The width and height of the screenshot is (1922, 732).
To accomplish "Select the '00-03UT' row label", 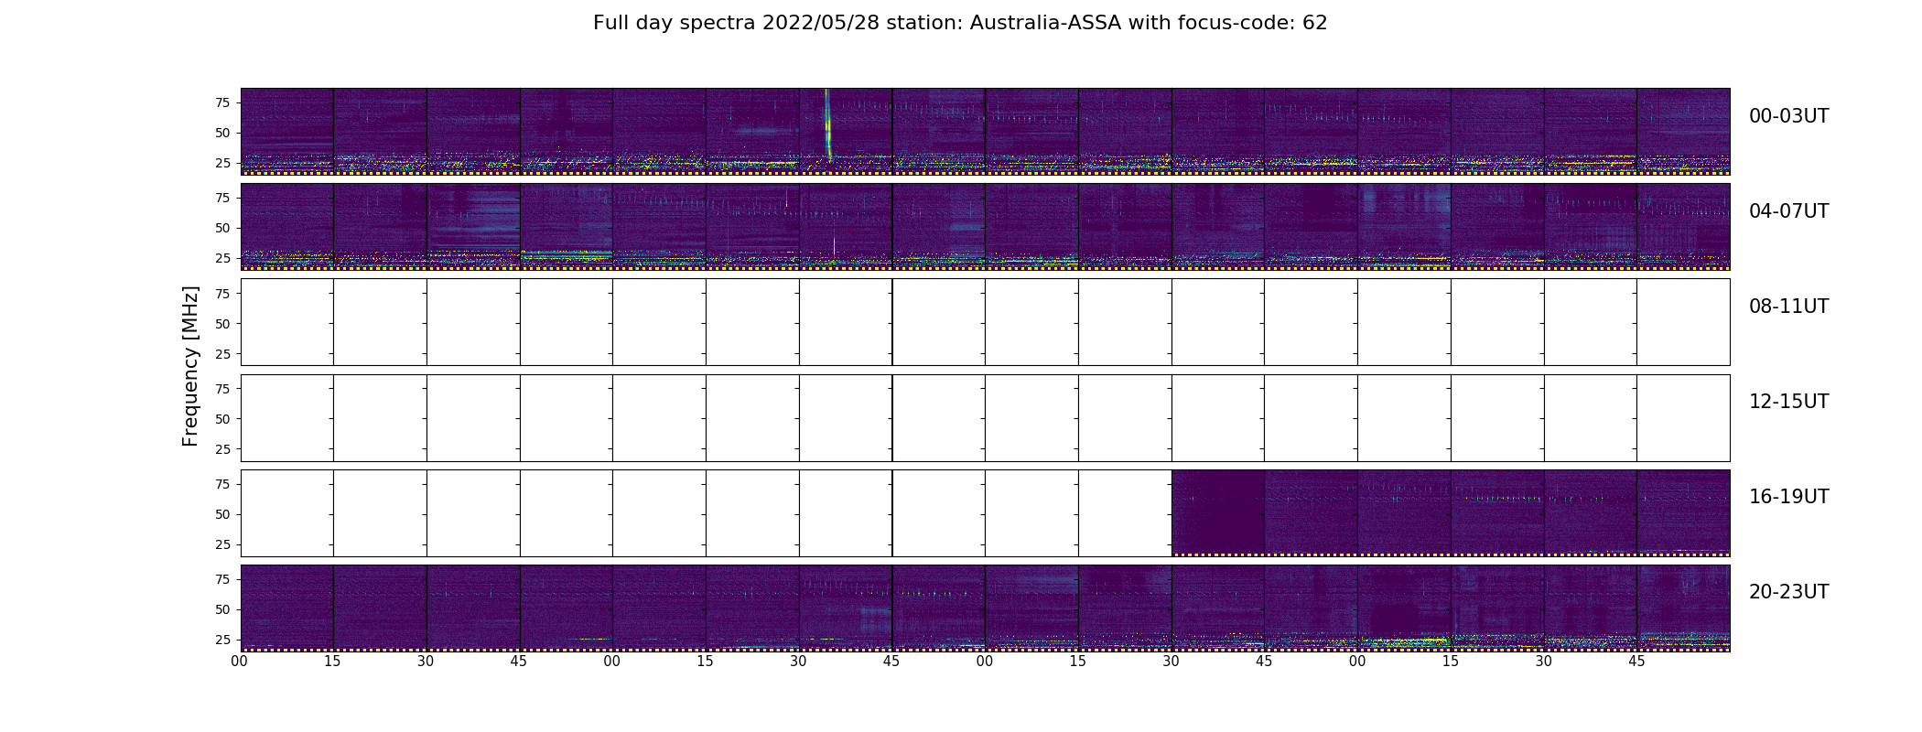I will click(1788, 116).
